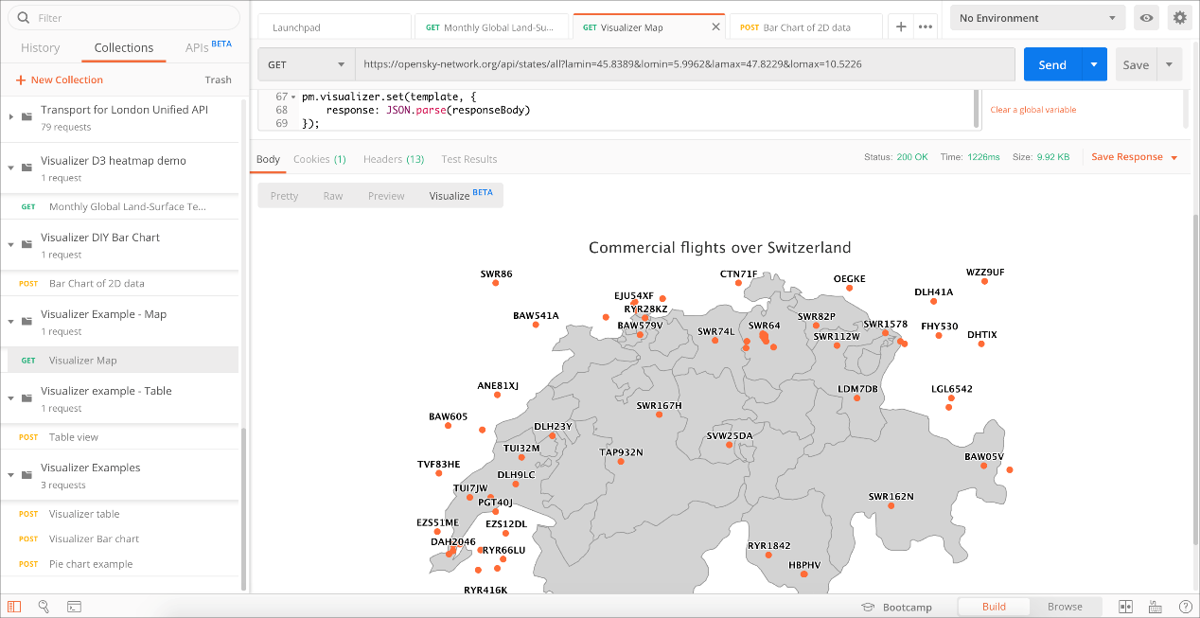The image size is (1200, 618).
Task: Open tab options three-dots menu
Action: [x=925, y=27]
